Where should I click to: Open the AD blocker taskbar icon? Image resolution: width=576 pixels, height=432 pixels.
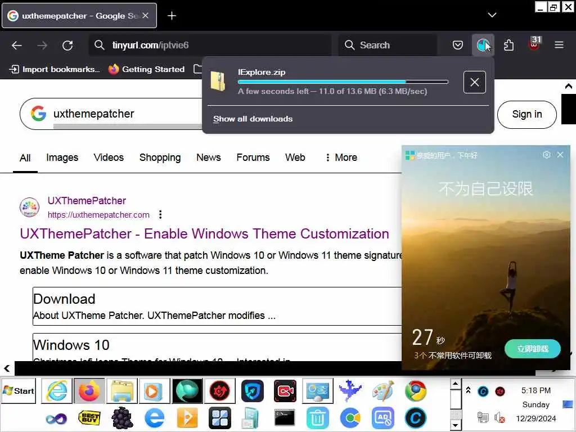382,418
